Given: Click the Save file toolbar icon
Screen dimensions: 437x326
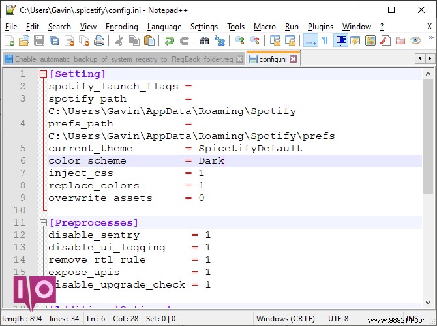Looking at the screenshot, I should coord(38,40).
